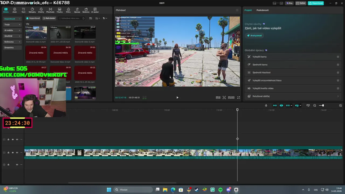The width and height of the screenshot is (345, 194).
Task: Expand the Retušovat obličej option
Action: [293, 96]
